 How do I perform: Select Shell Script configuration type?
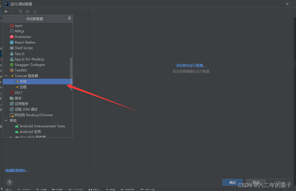click(x=38, y=48)
